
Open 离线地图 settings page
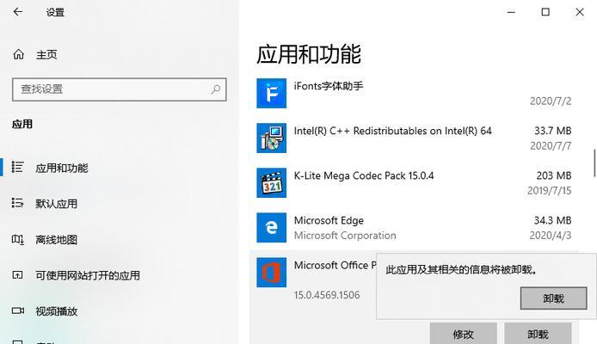[x=57, y=240]
